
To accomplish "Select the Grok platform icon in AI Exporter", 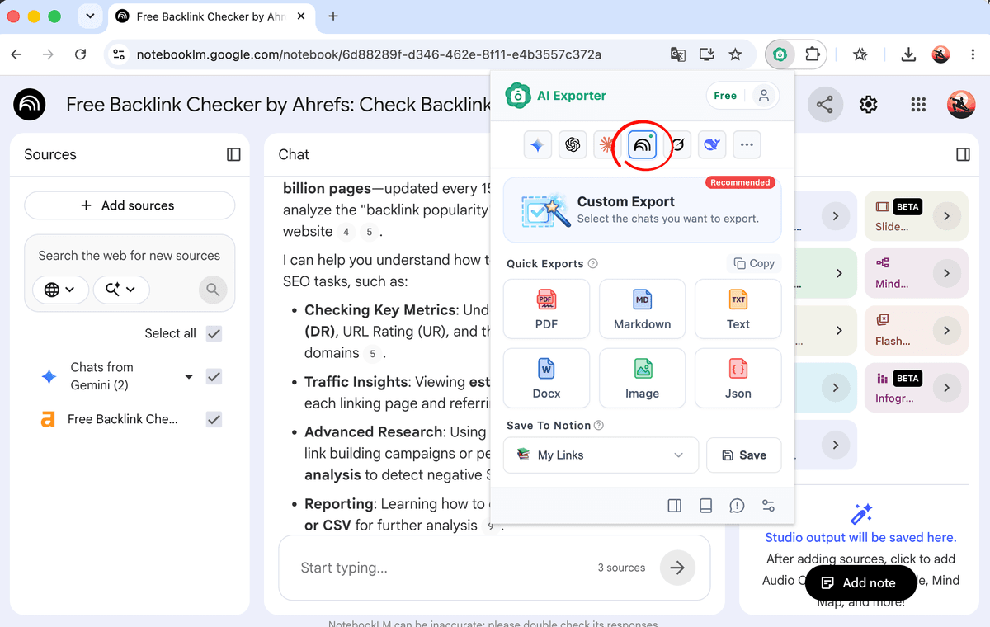I will [677, 145].
